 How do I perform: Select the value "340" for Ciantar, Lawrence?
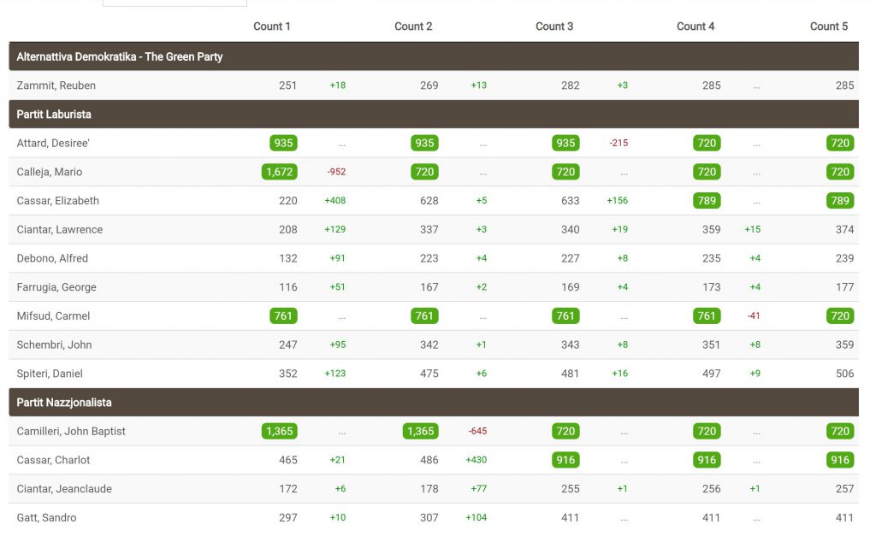pos(571,229)
